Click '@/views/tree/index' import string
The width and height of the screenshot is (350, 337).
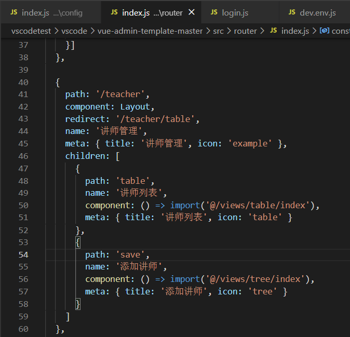pyautogui.click(x=255, y=279)
